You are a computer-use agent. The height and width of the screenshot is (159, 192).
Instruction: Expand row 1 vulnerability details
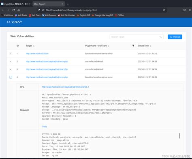pyautogui.click(x=11, y=54)
